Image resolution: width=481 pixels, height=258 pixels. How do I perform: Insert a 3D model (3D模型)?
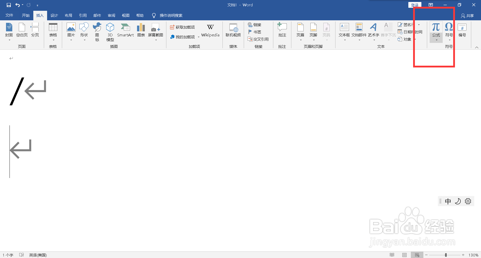click(110, 32)
